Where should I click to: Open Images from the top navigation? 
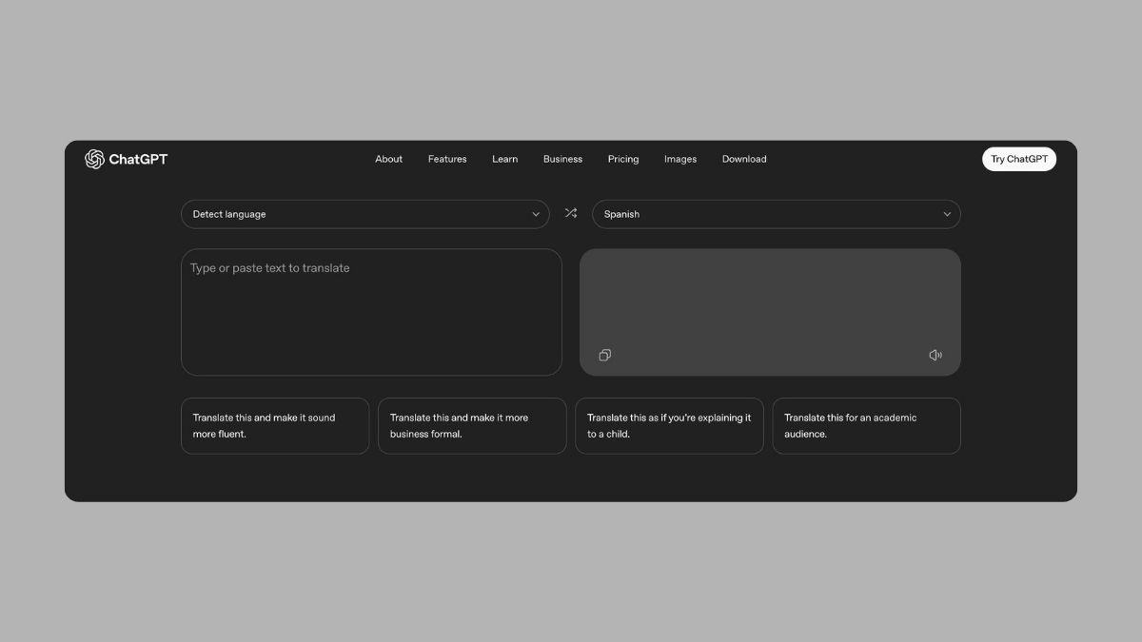[x=680, y=159]
